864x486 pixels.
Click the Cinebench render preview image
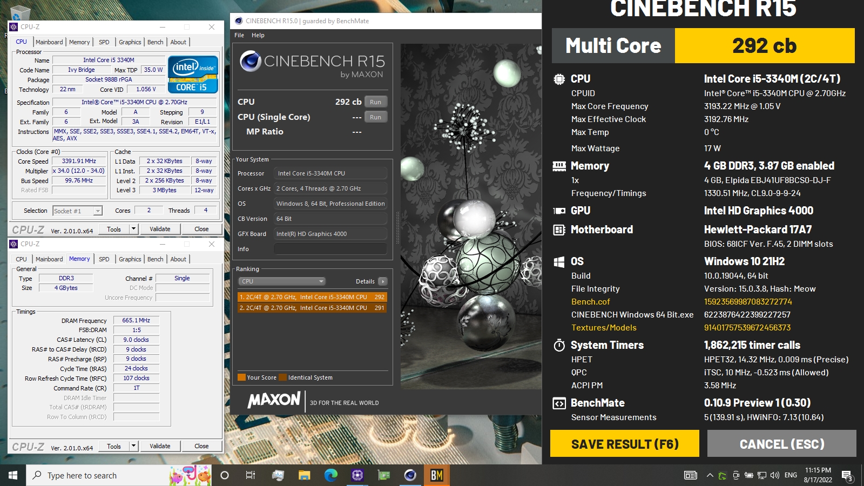click(x=471, y=216)
